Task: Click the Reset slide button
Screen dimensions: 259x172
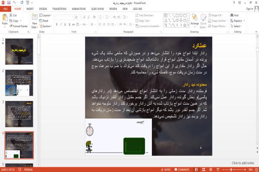Action: pos(44,21)
